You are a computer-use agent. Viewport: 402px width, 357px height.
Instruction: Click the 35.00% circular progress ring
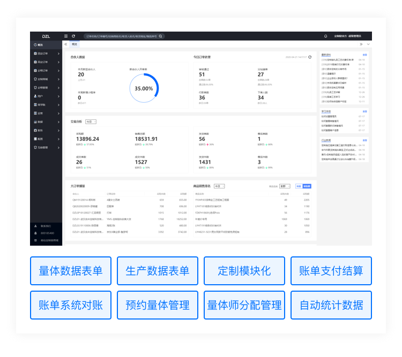click(x=144, y=88)
